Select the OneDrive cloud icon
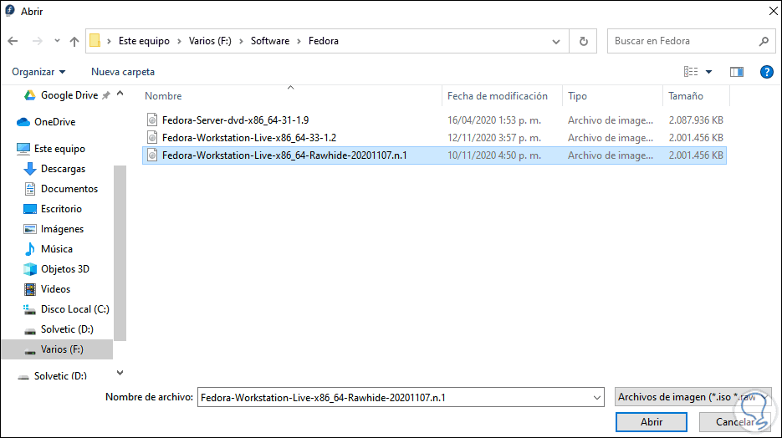This screenshot has width=782, height=438. (x=23, y=122)
